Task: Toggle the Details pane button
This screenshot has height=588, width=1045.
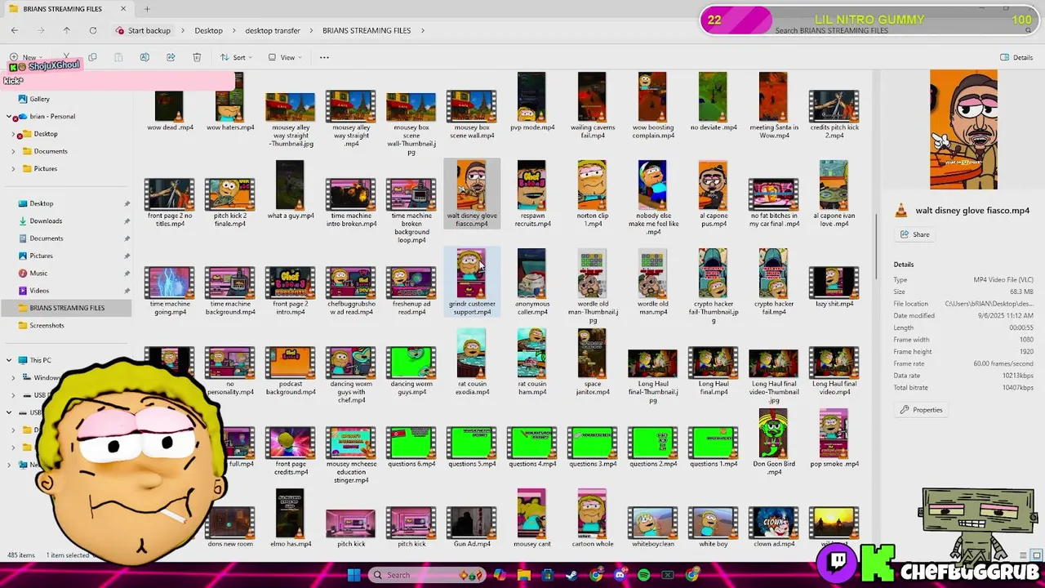Action: (1016, 57)
